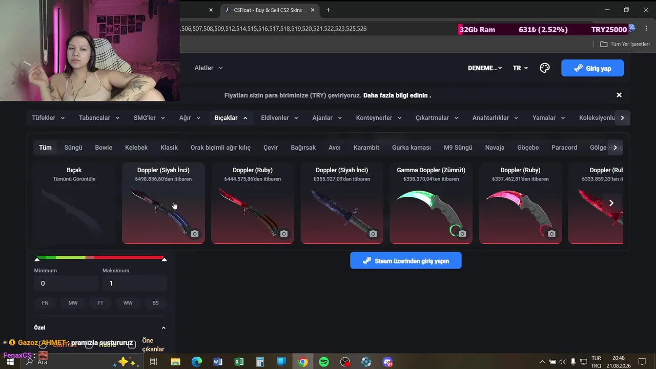656x369 pixels.
Task: Switch to Google Chrome on the taskbar
Action: [303, 362]
